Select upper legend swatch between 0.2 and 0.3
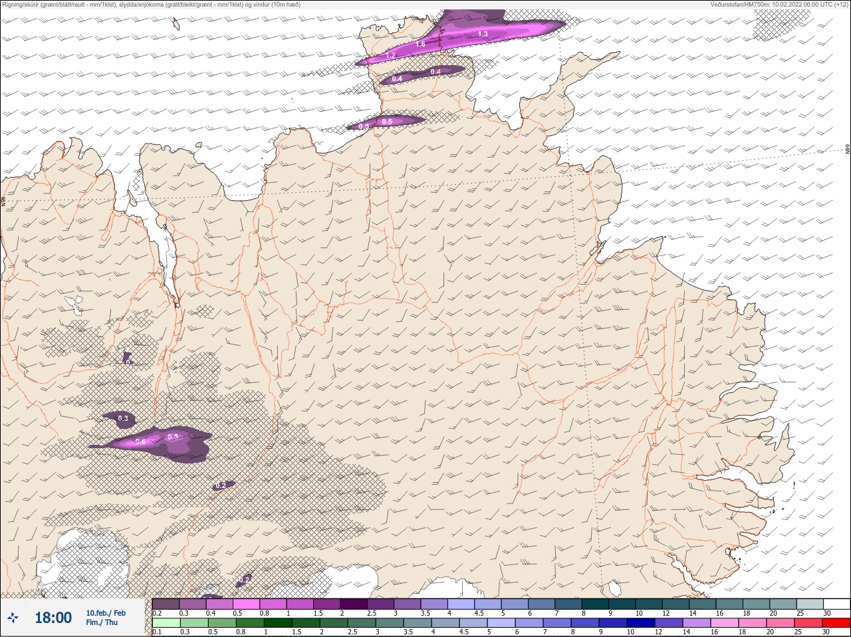Screen dimensions: 851x637 tap(166, 604)
